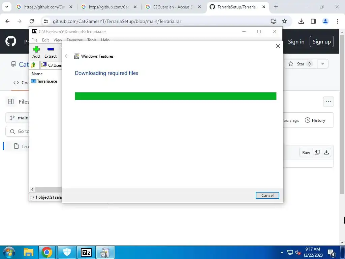Click the 7z icon in 7-Zip title bar
The height and width of the screenshot is (259, 345).
[x=34, y=31]
